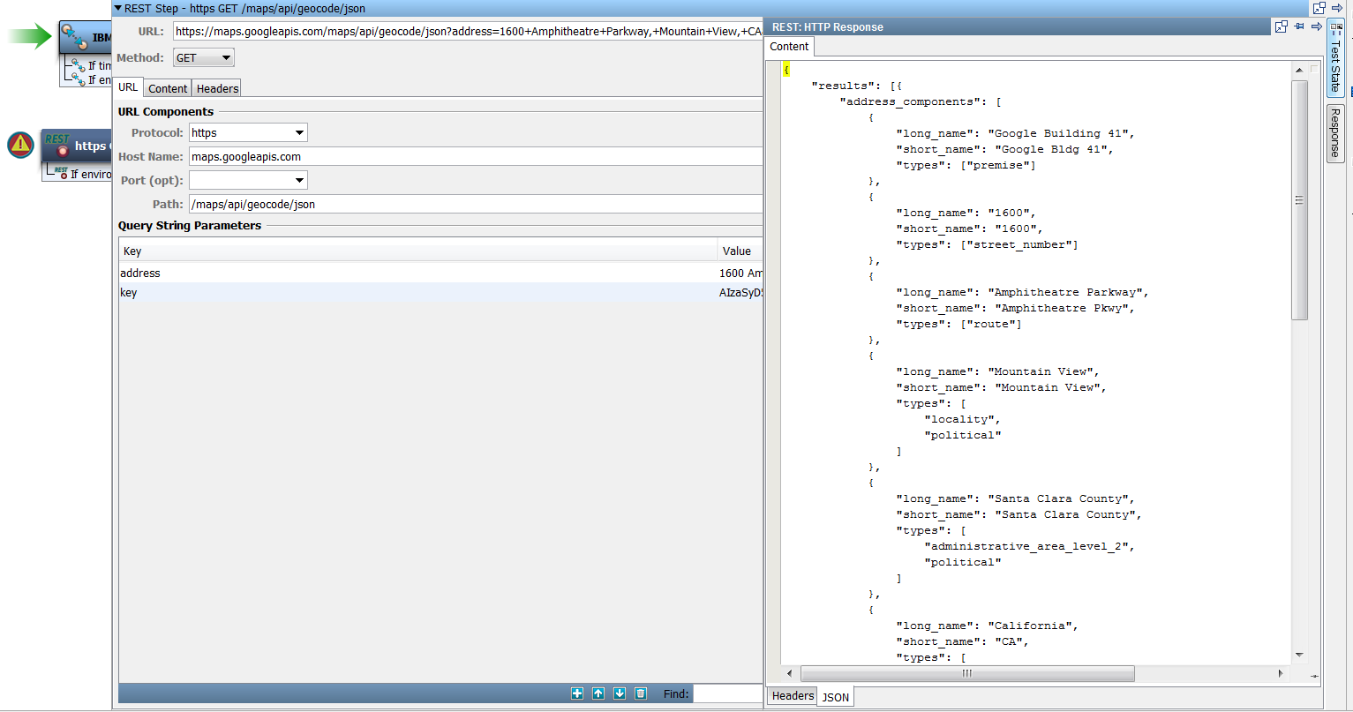
Task: Select the Content tab in HTTP Response
Action: pyautogui.click(x=789, y=47)
